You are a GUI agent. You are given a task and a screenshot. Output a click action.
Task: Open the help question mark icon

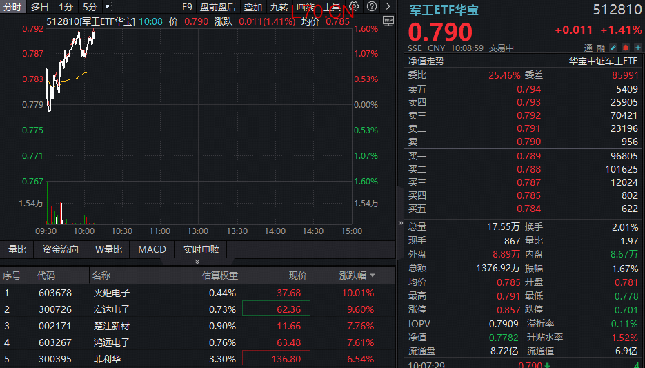point(371,6)
